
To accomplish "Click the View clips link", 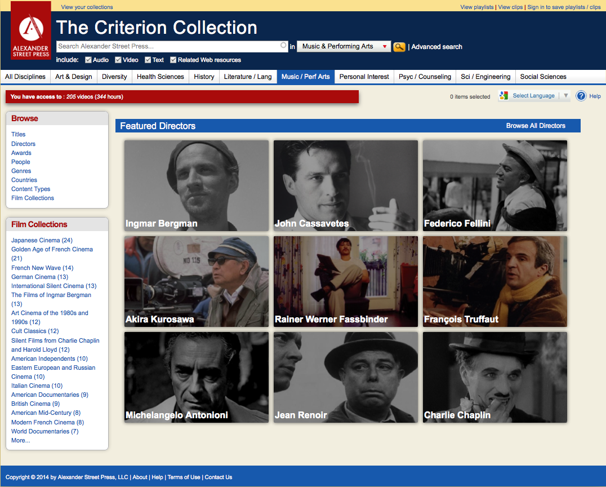I will coord(510,7).
